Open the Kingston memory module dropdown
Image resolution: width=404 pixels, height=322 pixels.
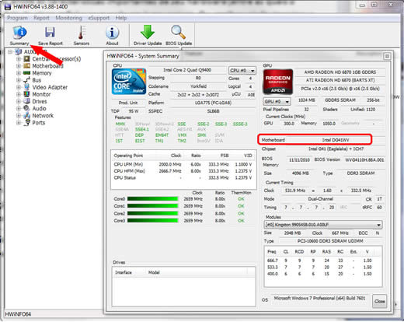323,225
